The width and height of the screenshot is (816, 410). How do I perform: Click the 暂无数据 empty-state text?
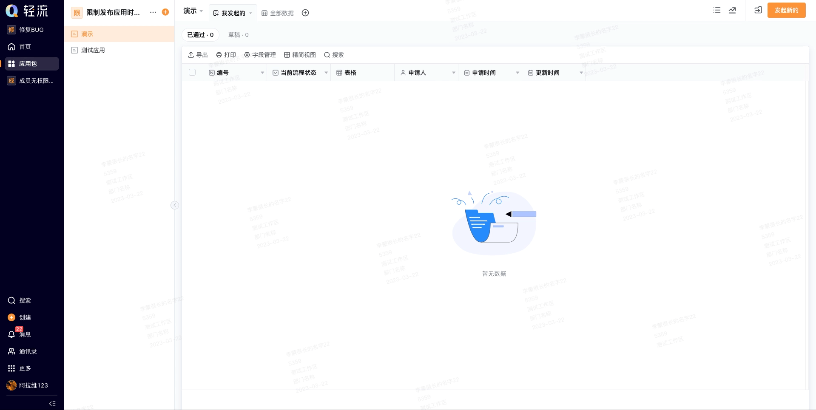[494, 274]
